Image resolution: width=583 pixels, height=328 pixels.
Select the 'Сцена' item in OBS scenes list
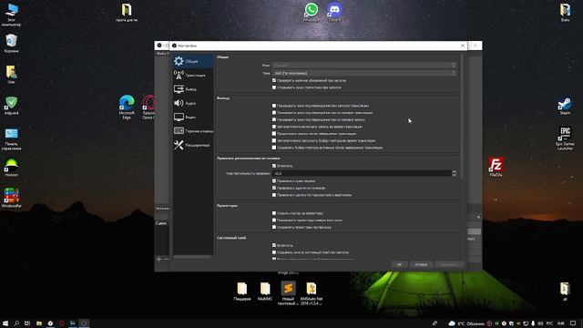(x=162, y=223)
